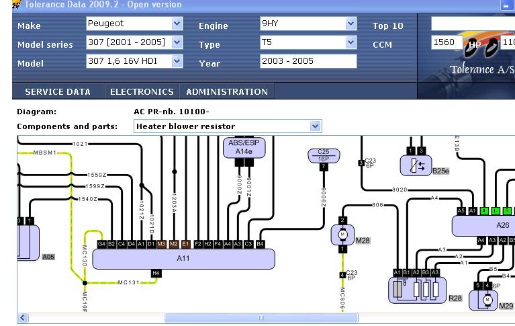Click pin F2 on the A11 unit
The image size is (515, 326).
click(197, 244)
